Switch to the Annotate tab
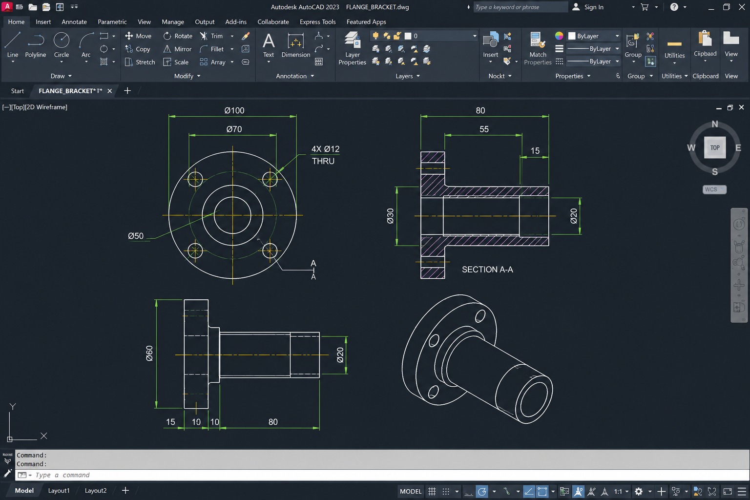This screenshot has height=500, width=750. [74, 22]
